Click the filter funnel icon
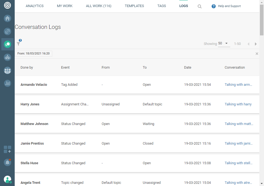This screenshot has height=186, width=264. pyautogui.click(x=19, y=44)
